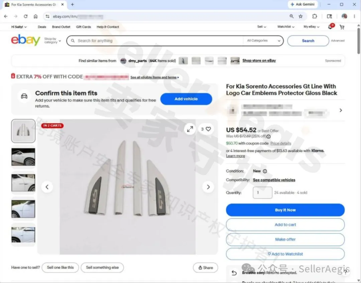Open Shop by category dropdown
The image size is (361, 283).
coord(52,40)
